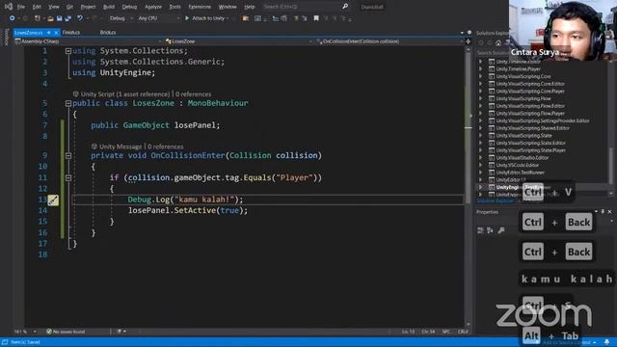Click the split editor icon above scrollbar
This screenshot has width=617, height=347.
point(469,41)
